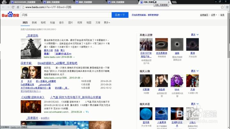Click the Baidu paw logo

point(11,14)
